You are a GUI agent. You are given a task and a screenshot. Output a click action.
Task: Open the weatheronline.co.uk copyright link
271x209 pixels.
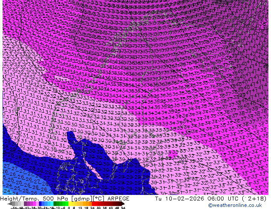235,205
